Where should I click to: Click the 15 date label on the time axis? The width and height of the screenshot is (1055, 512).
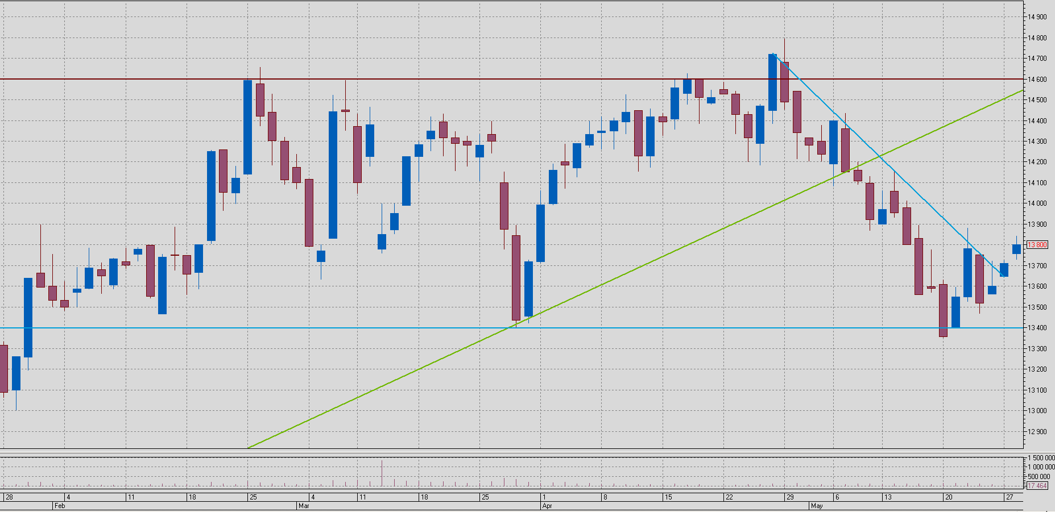pos(668,497)
